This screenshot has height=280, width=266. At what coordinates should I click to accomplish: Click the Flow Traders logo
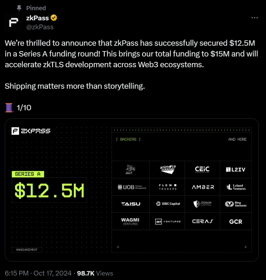[x=168, y=187]
